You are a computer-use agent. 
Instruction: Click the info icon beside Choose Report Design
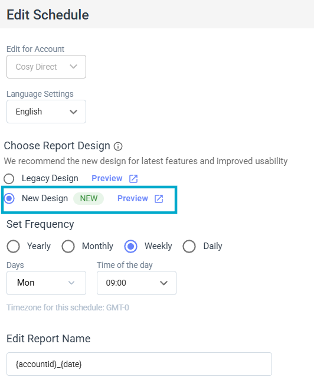click(118, 146)
